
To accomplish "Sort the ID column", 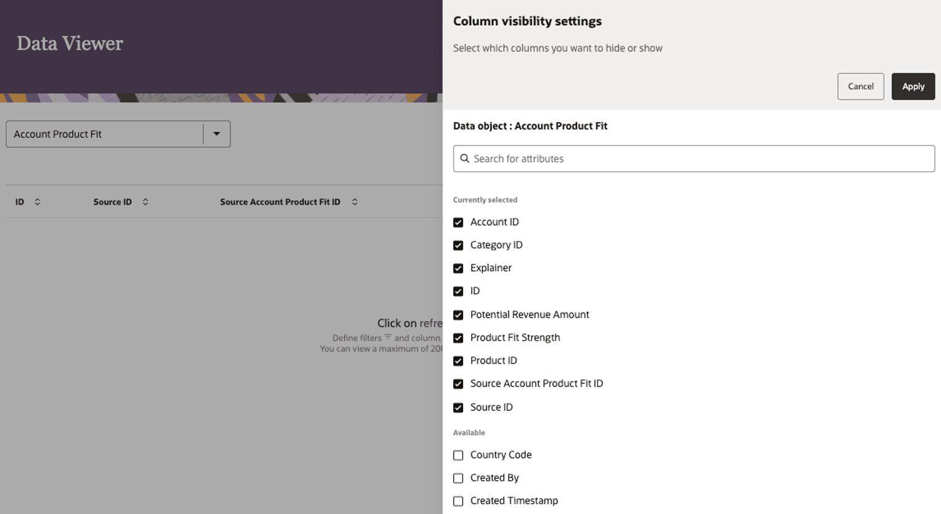I will pos(37,202).
